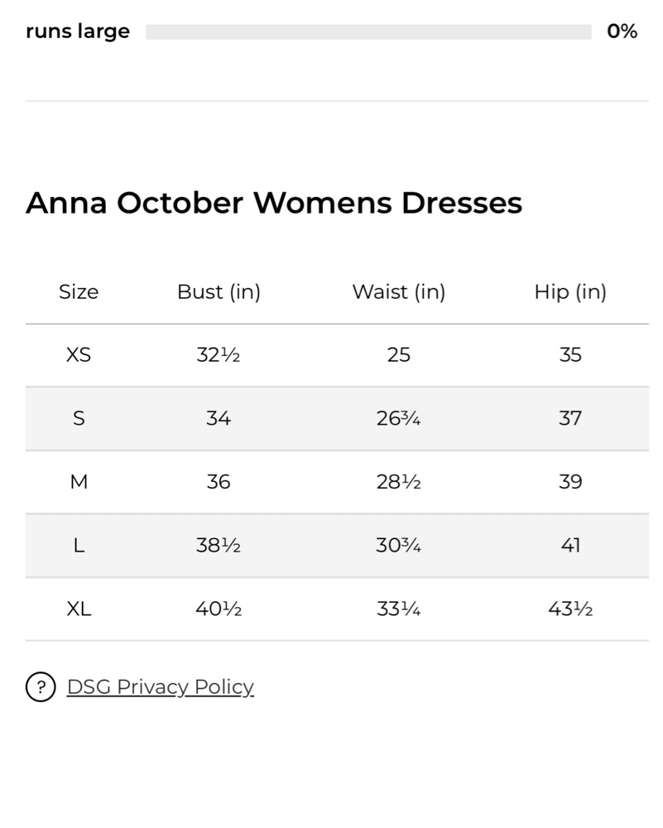Click the 39 hip value for M
Image resolution: width=663 pixels, height=828 pixels.
[570, 482]
